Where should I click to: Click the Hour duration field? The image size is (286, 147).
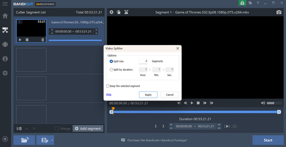[143, 69]
